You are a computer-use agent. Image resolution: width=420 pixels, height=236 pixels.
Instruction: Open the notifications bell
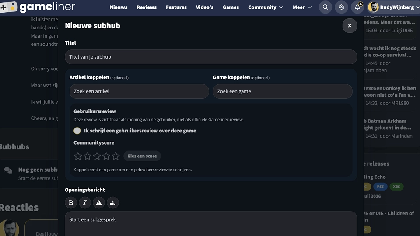(x=357, y=7)
